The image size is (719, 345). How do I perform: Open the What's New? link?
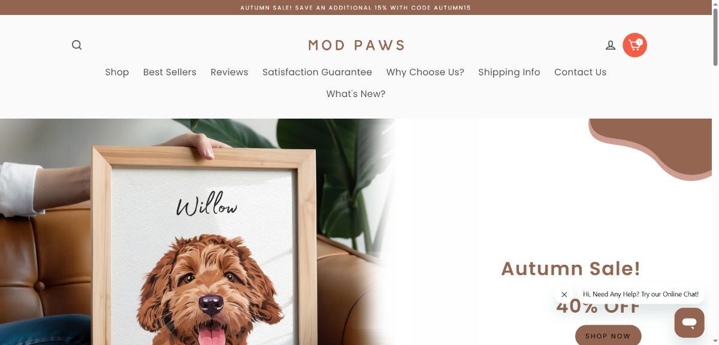356,93
